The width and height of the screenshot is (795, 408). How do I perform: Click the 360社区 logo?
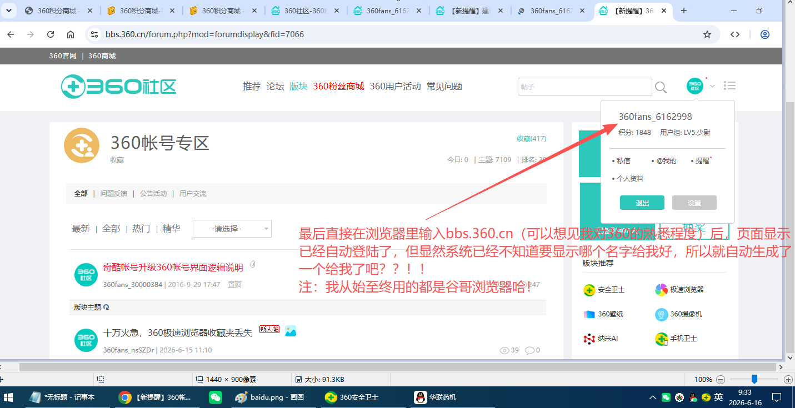[x=118, y=86]
